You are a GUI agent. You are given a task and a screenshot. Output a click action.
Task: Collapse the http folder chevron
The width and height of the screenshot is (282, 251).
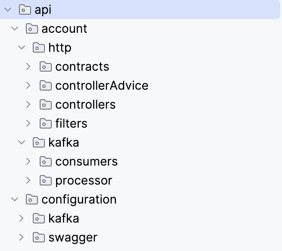click(22, 48)
